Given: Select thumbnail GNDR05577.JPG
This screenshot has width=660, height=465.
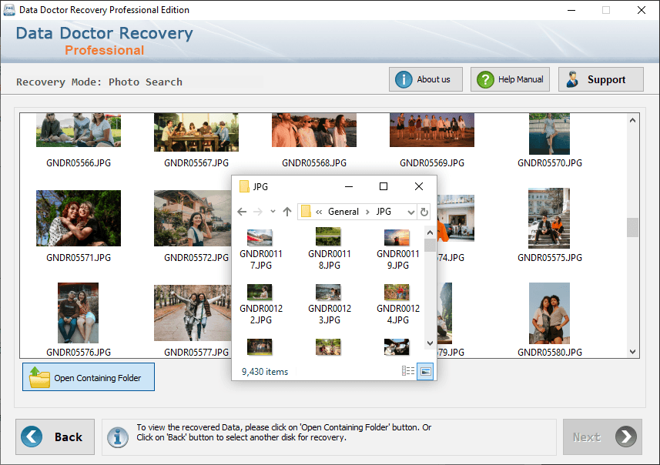Looking at the screenshot, I should coord(193,313).
